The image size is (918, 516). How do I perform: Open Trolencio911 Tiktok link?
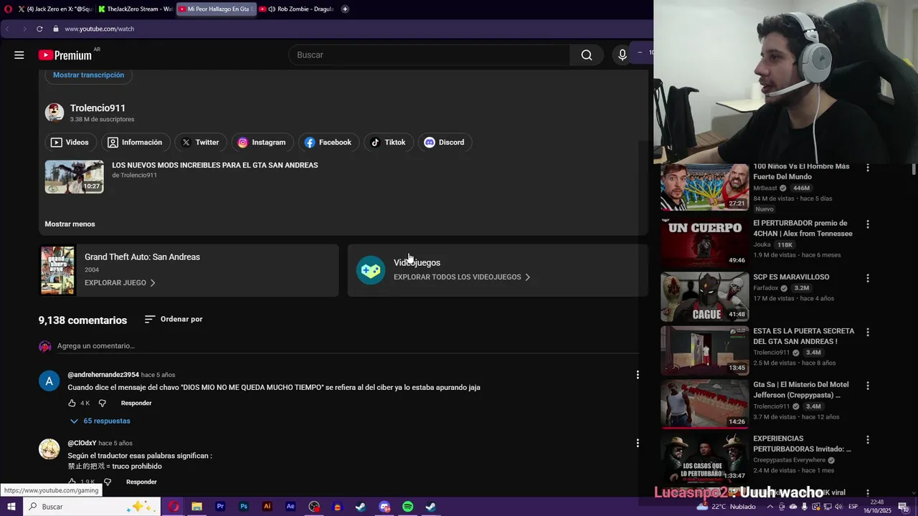tap(388, 143)
